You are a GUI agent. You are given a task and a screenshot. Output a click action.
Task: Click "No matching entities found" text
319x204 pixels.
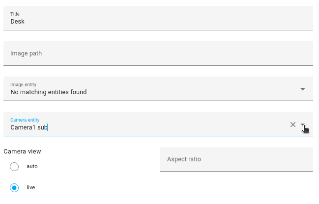[48, 92]
